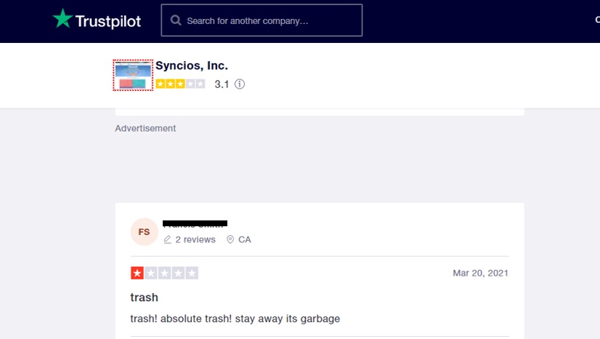Click the location pin icon
Screen dimensions: 600x339
point(230,239)
